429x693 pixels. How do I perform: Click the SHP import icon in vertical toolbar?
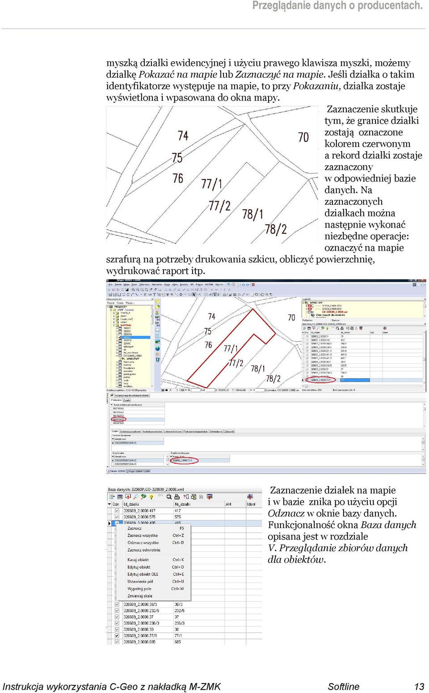point(157,317)
